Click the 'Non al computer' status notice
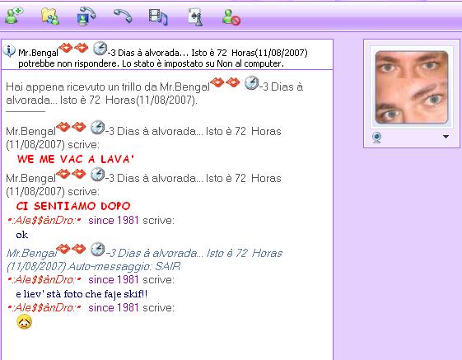The height and width of the screenshot is (360, 462). point(152,63)
